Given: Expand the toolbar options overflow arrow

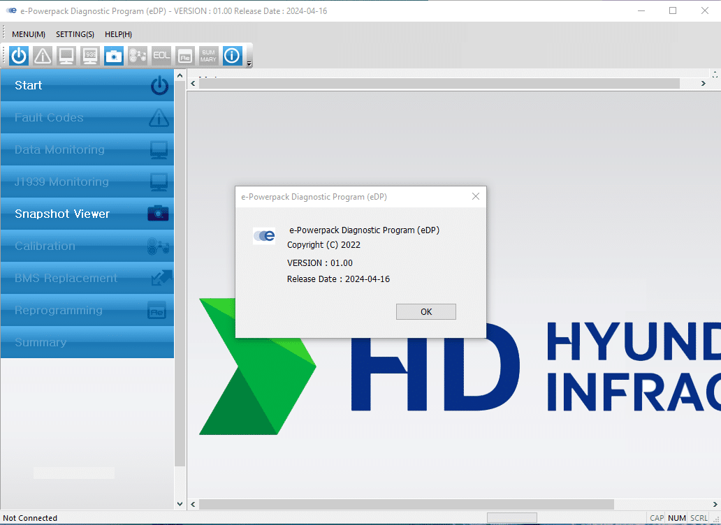Looking at the screenshot, I should tap(249, 64).
